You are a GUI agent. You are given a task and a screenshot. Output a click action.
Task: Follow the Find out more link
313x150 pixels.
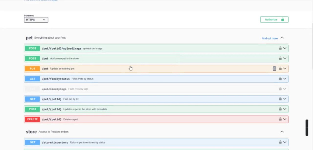(269, 38)
